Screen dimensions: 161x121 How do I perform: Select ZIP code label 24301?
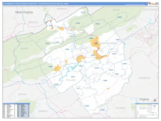pos(50,67)
